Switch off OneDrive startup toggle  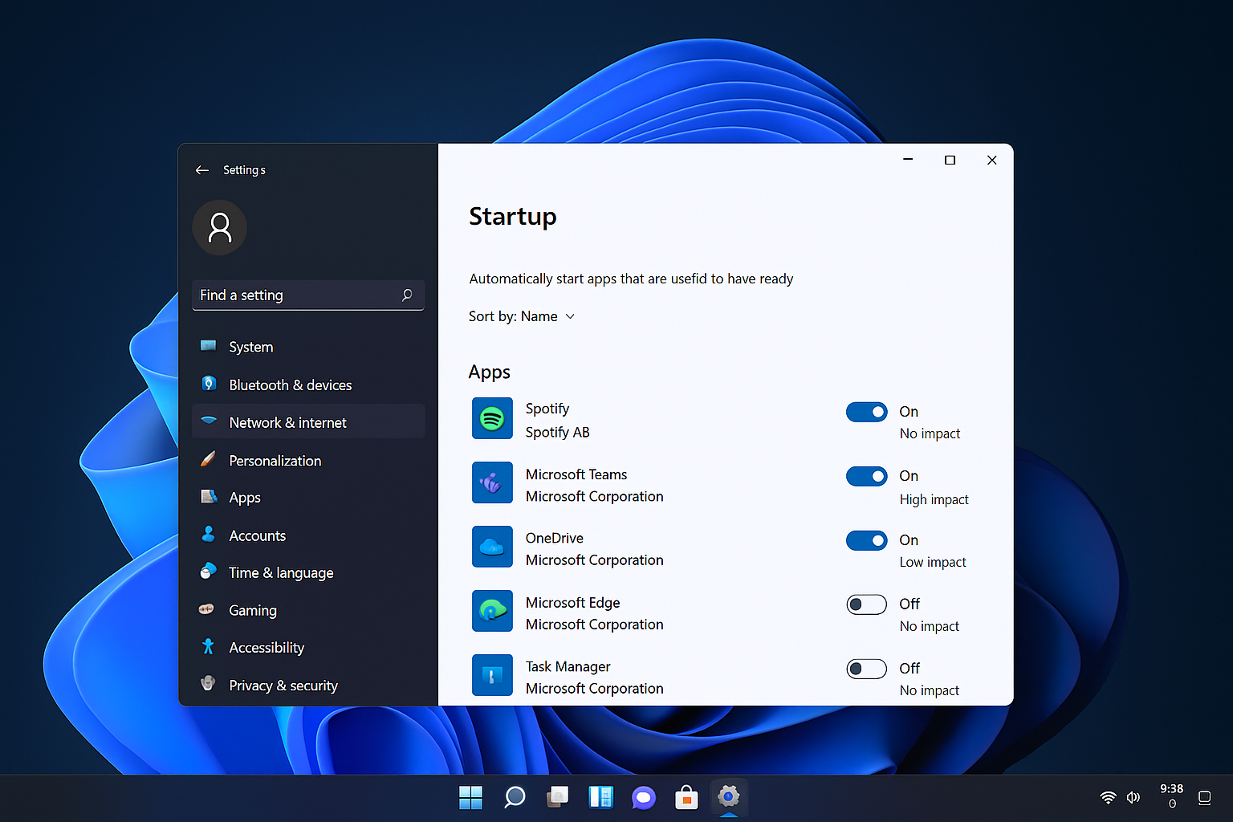[x=866, y=540]
